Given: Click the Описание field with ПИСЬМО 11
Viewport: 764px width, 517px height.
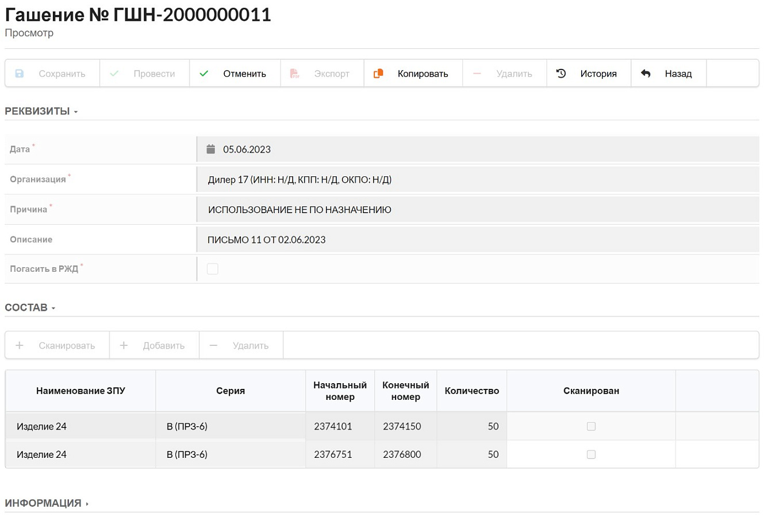Looking at the screenshot, I should click(478, 240).
